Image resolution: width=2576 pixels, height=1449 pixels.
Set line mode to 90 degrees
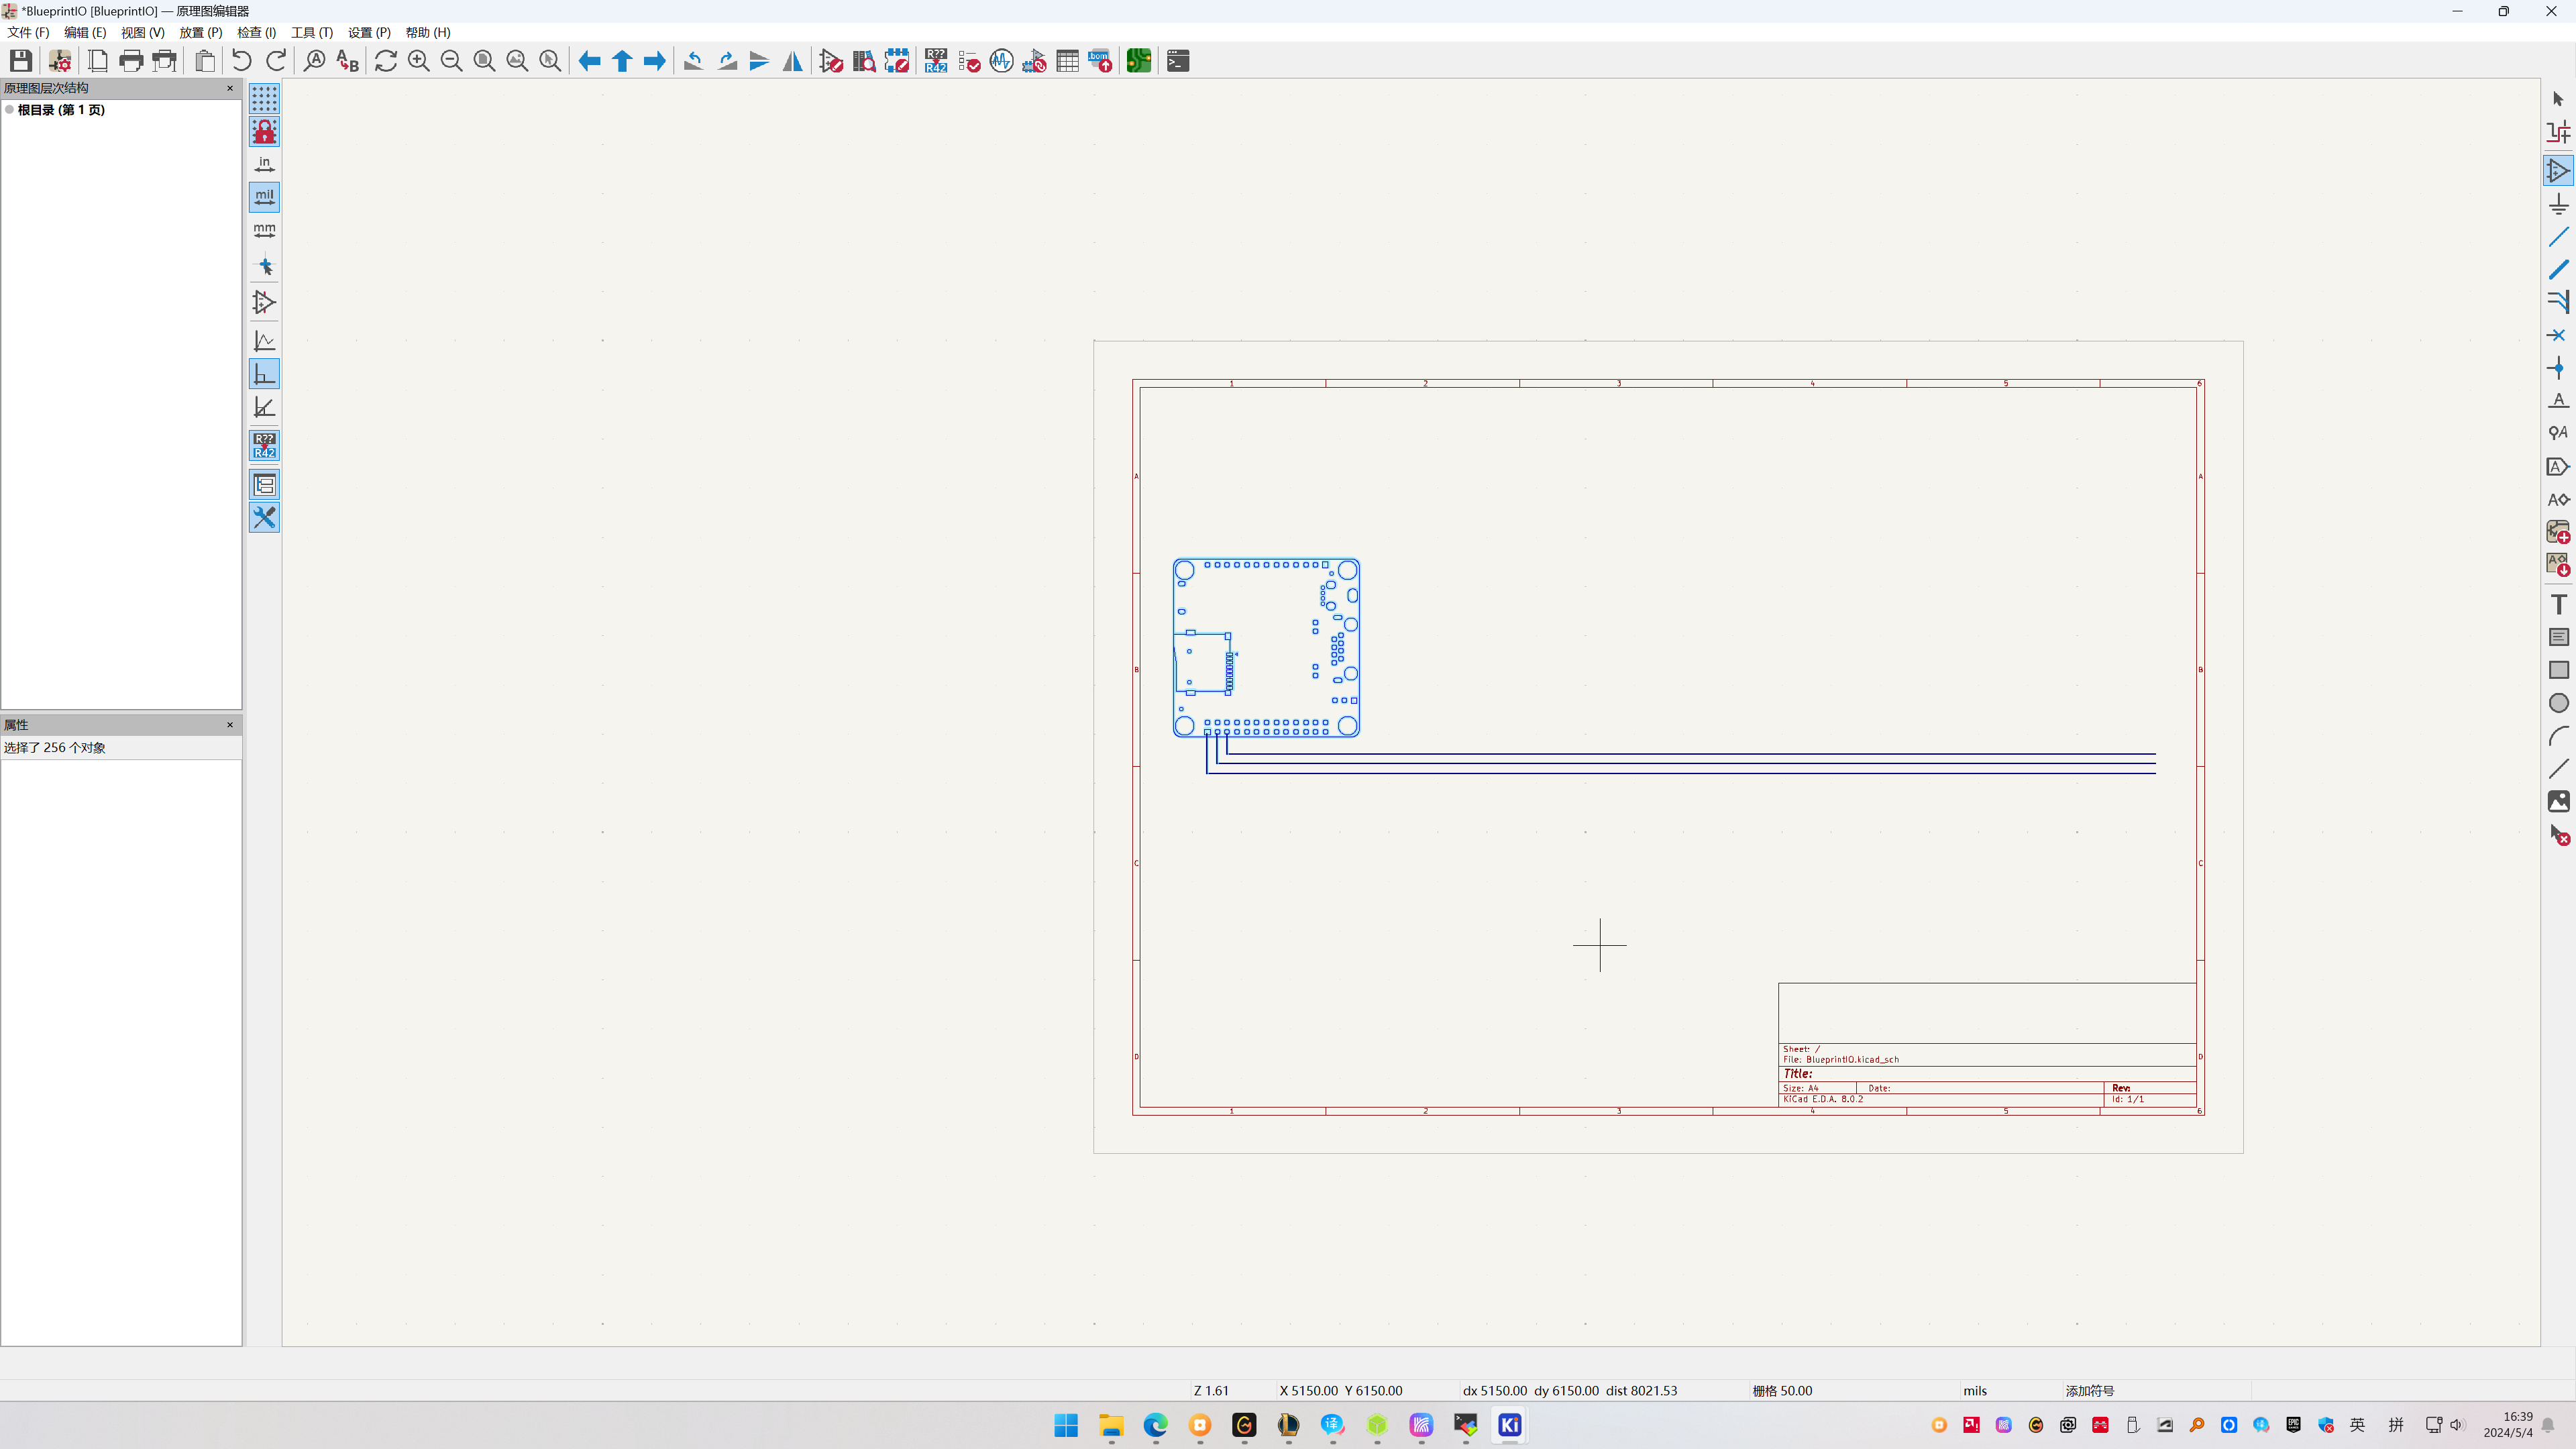point(264,374)
